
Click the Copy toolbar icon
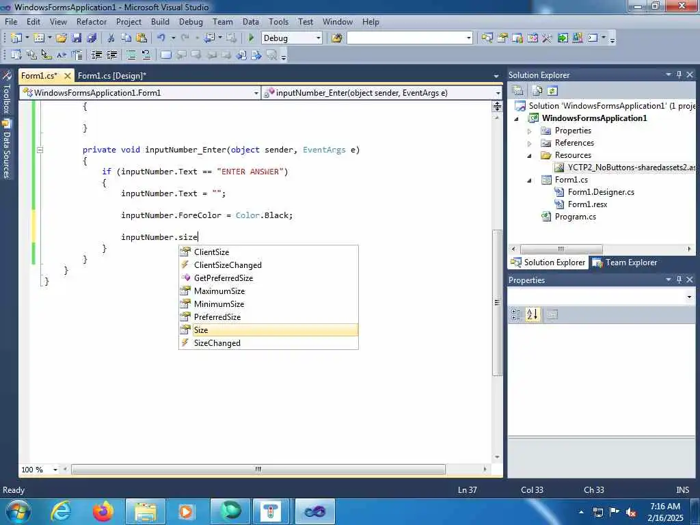[126, 38]
